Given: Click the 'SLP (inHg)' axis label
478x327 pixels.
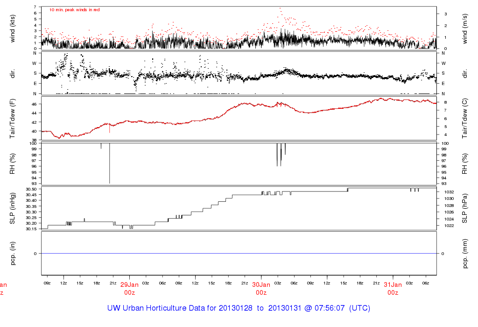Looking at the screenshot, I should pos(13,208).
